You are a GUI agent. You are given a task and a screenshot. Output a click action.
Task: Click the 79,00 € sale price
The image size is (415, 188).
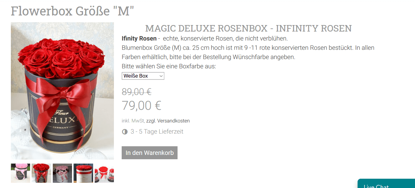coord(142,105)
